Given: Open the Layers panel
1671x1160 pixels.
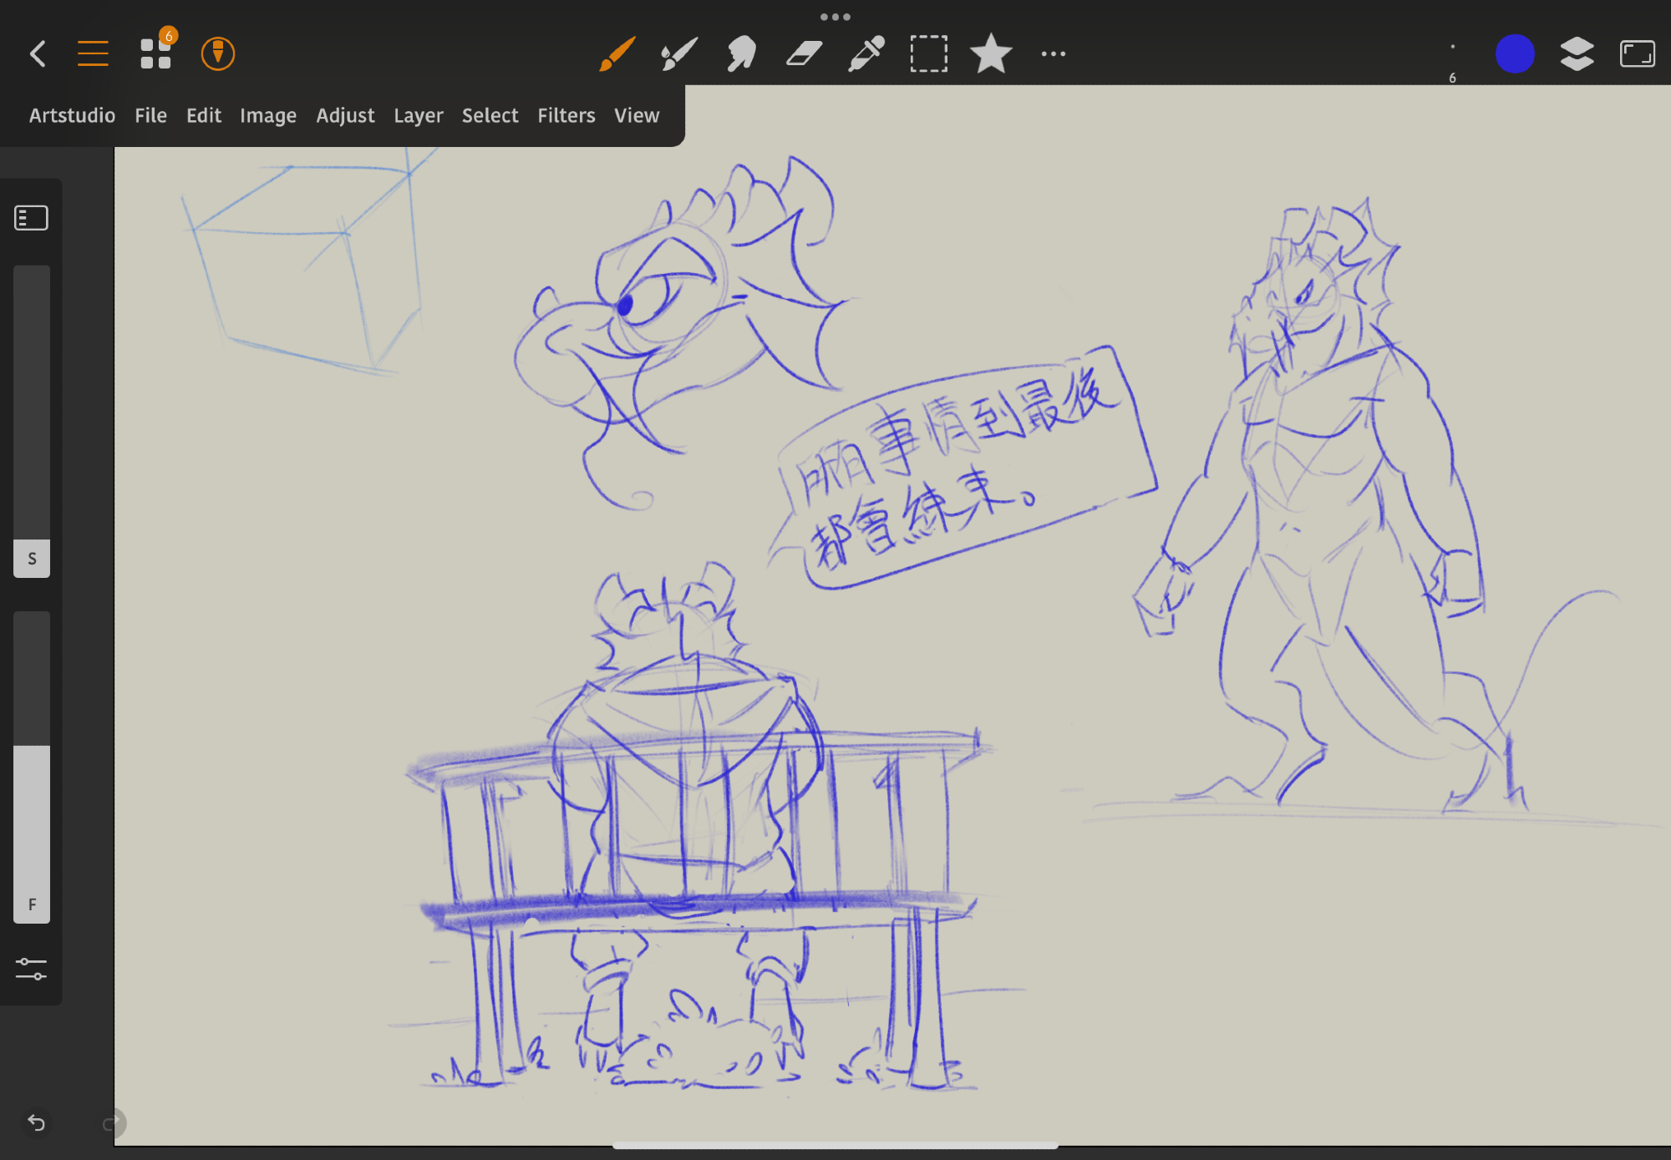Looking at the screenshot, I should (x=1577, y=54).
